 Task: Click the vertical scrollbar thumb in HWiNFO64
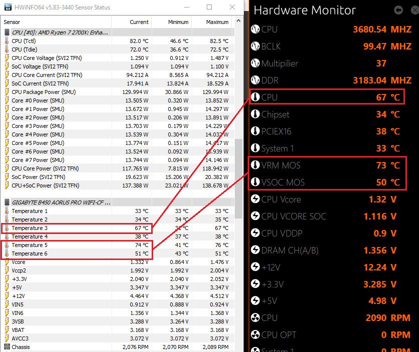tap(239, 177)
